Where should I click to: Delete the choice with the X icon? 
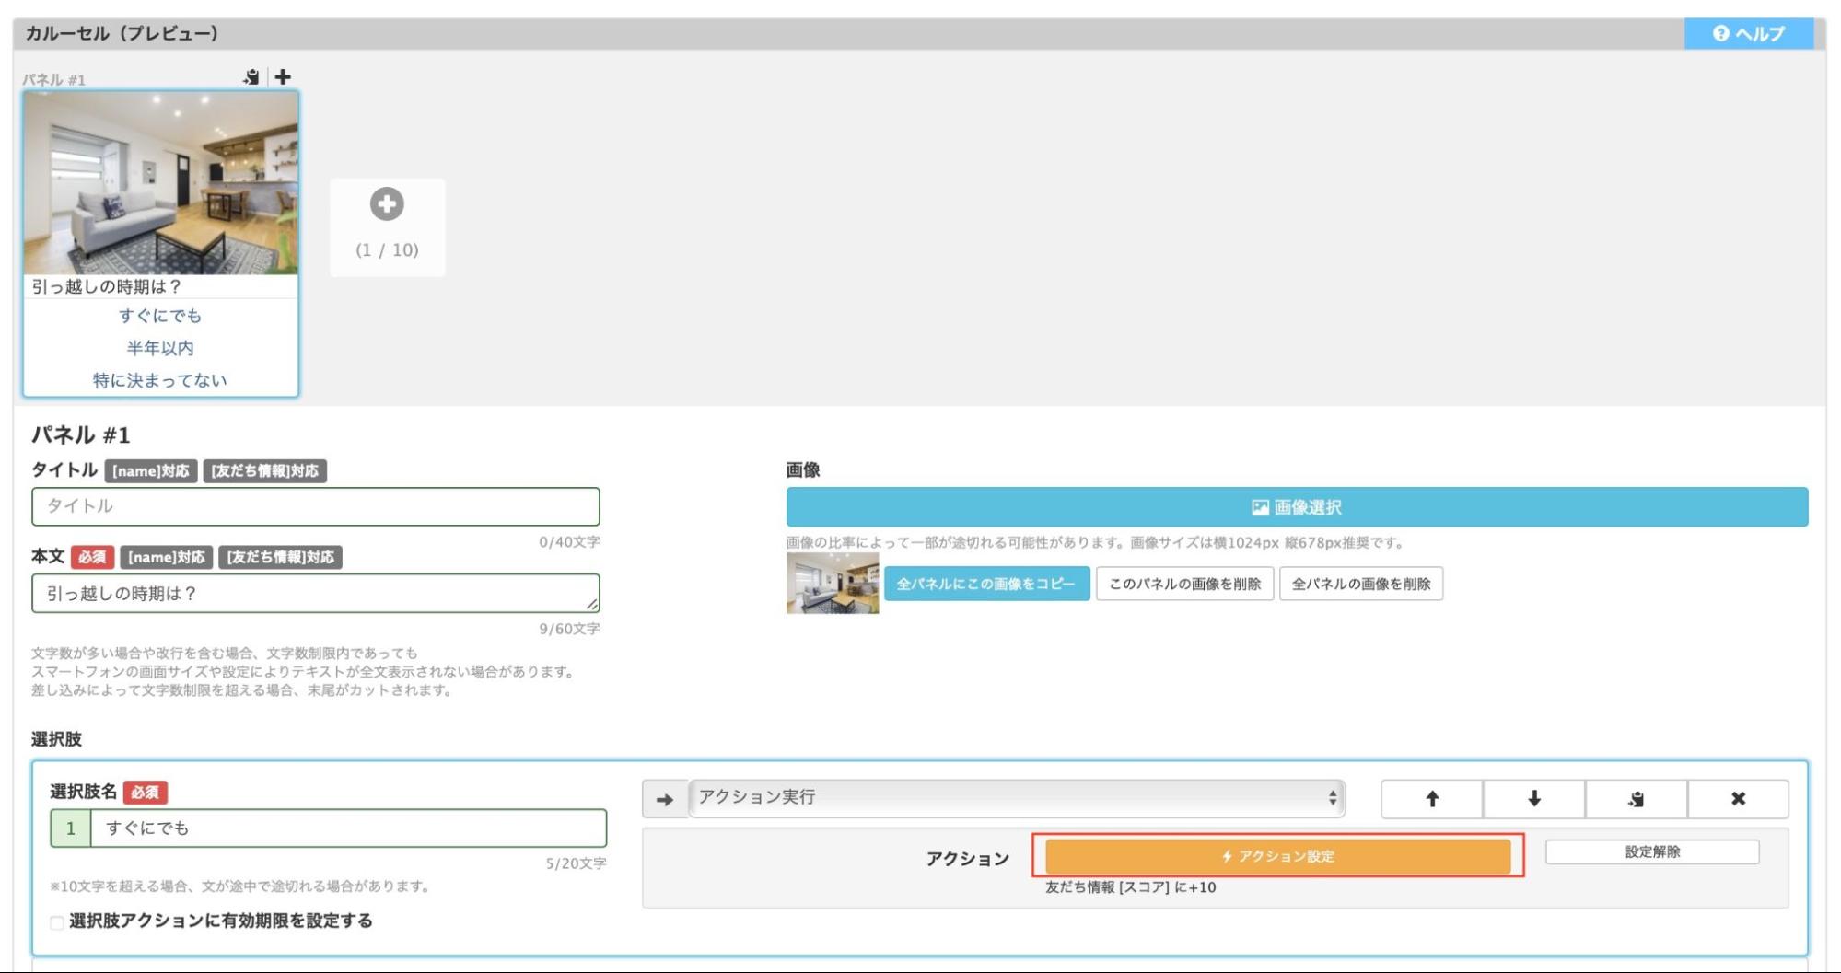tap(1738, 799)
